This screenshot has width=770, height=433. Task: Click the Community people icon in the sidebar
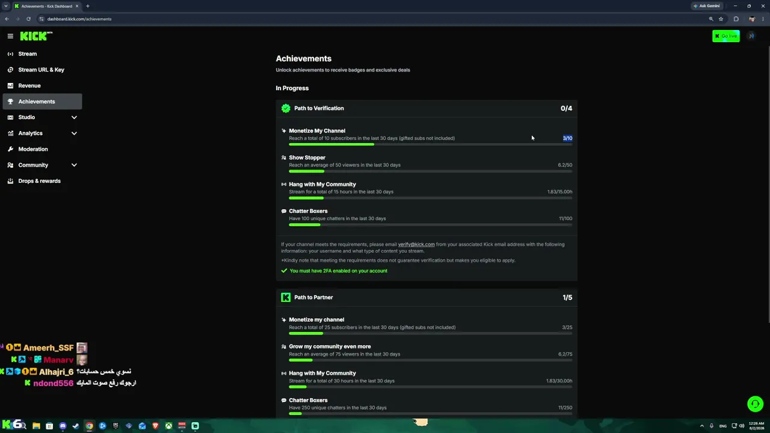(10, 165)
